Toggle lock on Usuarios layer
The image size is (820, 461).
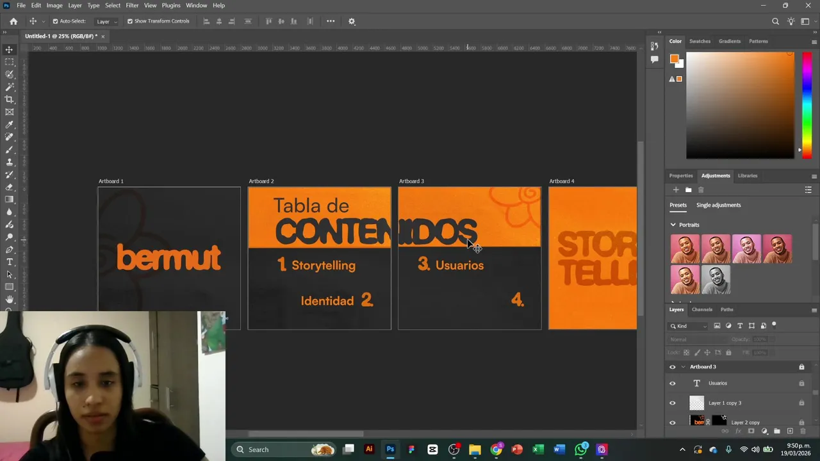pos(801,384)
